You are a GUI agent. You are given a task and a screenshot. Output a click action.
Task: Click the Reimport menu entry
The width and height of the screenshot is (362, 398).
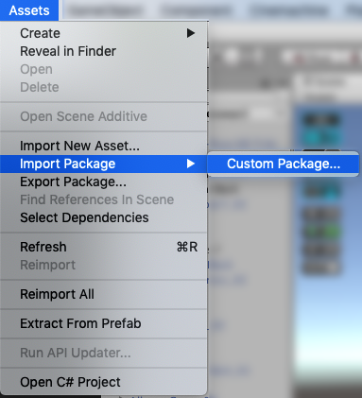(x=104, y=265)
